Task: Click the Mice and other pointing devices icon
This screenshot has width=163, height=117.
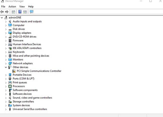Action: click(10, 56)
